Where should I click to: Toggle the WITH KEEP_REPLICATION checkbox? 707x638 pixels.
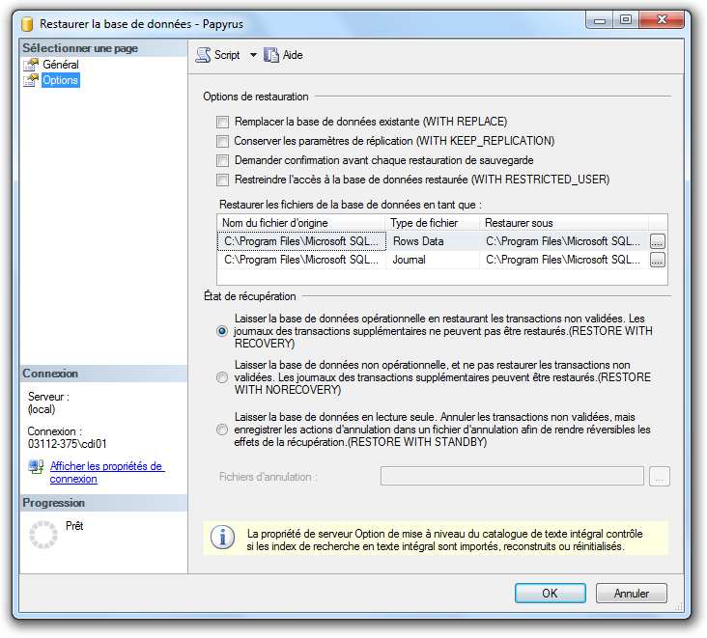223,141
